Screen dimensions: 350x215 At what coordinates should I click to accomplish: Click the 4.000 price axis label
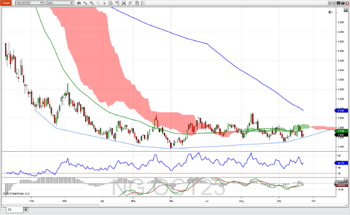[340, 70]
